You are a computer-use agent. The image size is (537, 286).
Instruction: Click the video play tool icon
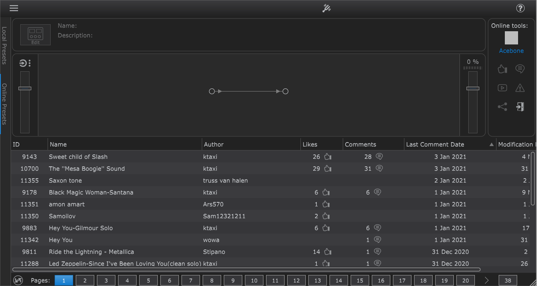pos(502,88)
